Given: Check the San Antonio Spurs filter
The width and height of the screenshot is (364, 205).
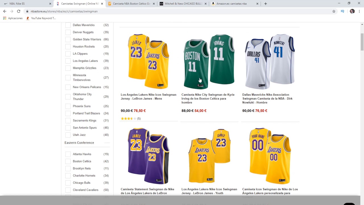Looking at the screenshot, I should click(68, 128).
